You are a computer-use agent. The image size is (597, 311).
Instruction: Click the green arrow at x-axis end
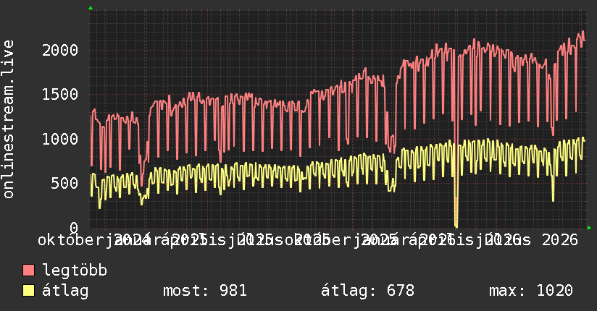[589, 228]
